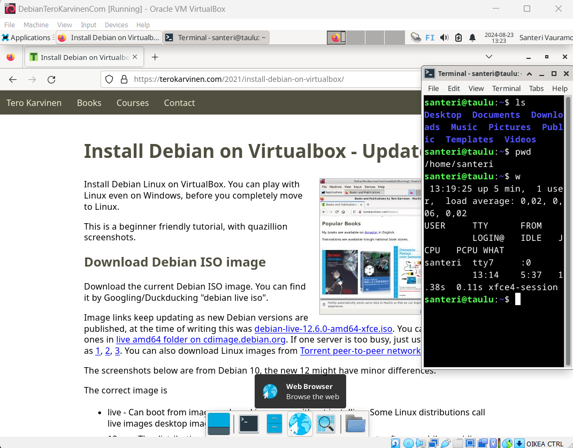This screenshot has height=448, width=573.
Task: Open the volume speaker icon in panel
Action: click(x=444, y=37)
